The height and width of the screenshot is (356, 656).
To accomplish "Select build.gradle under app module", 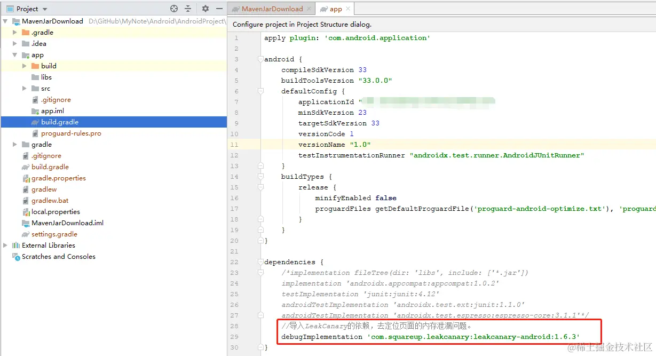I will tap(60, 122).
